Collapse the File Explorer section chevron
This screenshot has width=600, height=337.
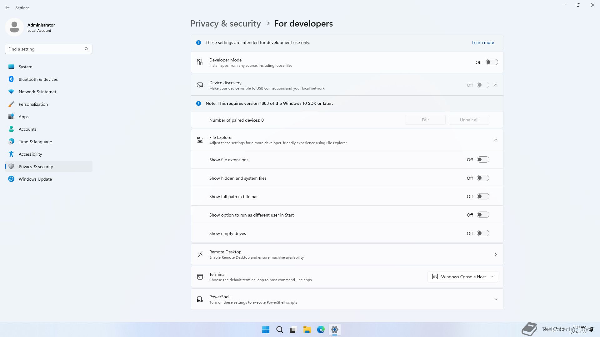click(x=495, y=140)
